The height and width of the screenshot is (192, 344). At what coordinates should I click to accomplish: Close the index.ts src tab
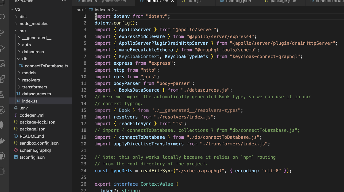pyautogui.click(x=172, y=1)
